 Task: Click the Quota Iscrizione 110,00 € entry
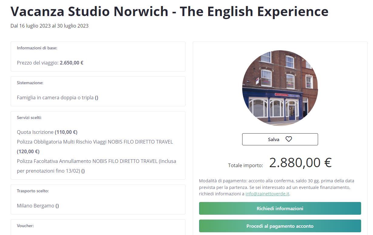(47, 132)
